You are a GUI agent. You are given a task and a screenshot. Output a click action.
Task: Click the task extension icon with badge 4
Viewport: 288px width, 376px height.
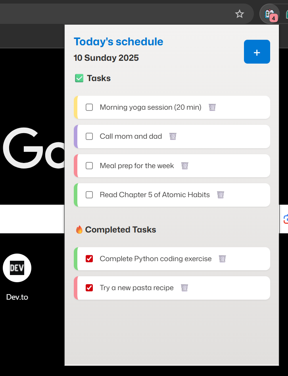(270, 14)
